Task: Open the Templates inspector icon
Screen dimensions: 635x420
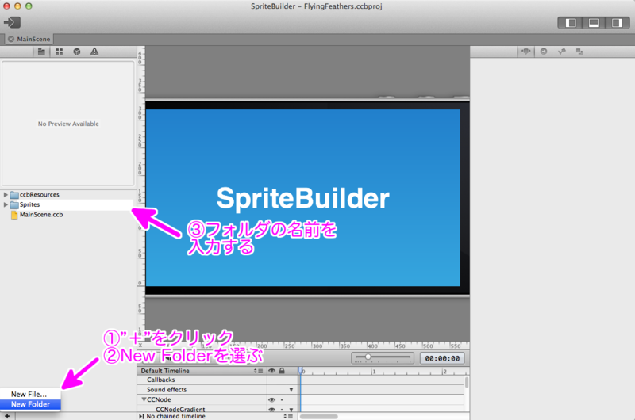Action: pos(579,52)
